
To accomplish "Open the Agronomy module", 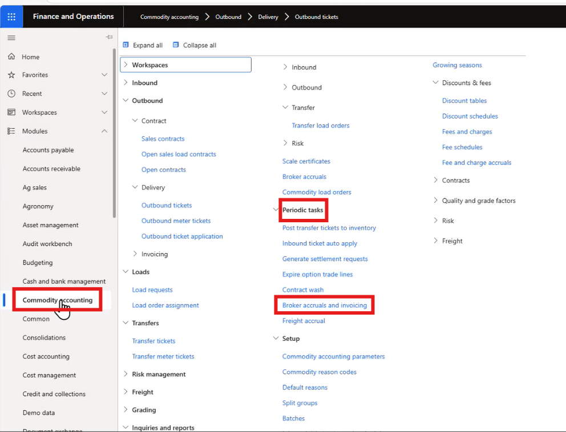I will point(38,206).
